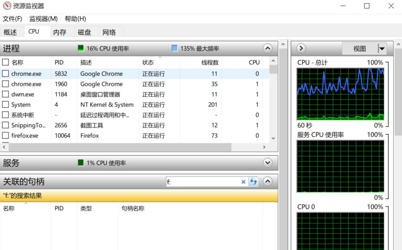Expand the 服务 section

point(268,163)
